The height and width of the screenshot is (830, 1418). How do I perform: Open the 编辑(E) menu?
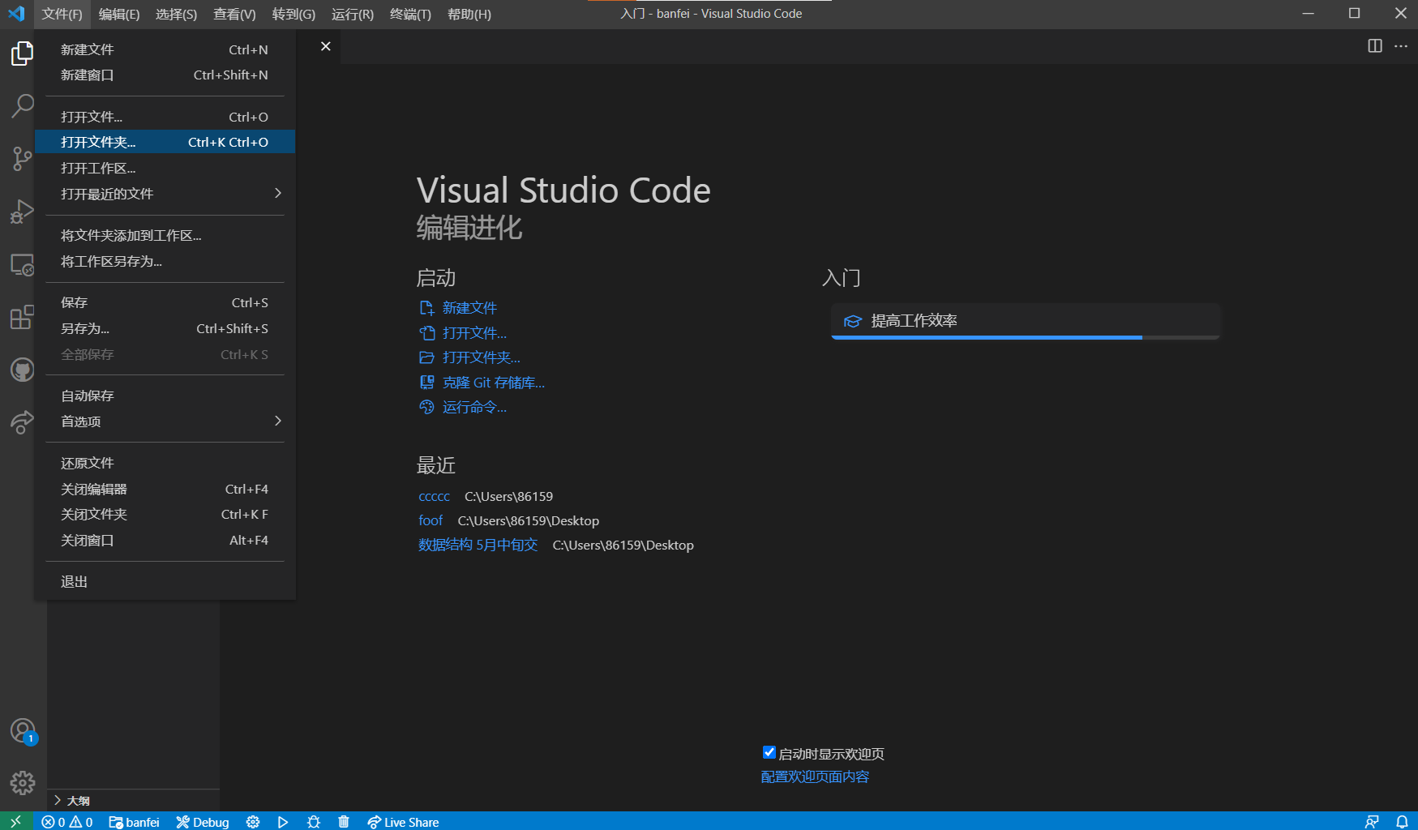(119, 14)
